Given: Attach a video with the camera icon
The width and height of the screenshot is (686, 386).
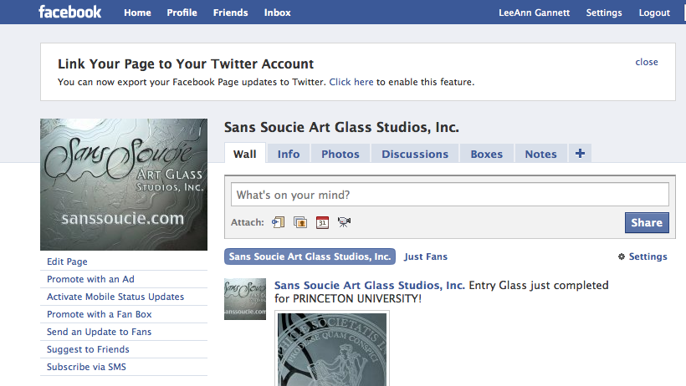Looking at the screenshot, I should point(345,222).
